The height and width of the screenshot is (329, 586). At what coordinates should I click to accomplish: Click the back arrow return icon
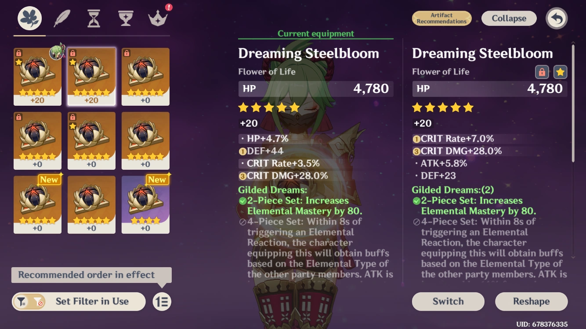click(x=557, y=19)
